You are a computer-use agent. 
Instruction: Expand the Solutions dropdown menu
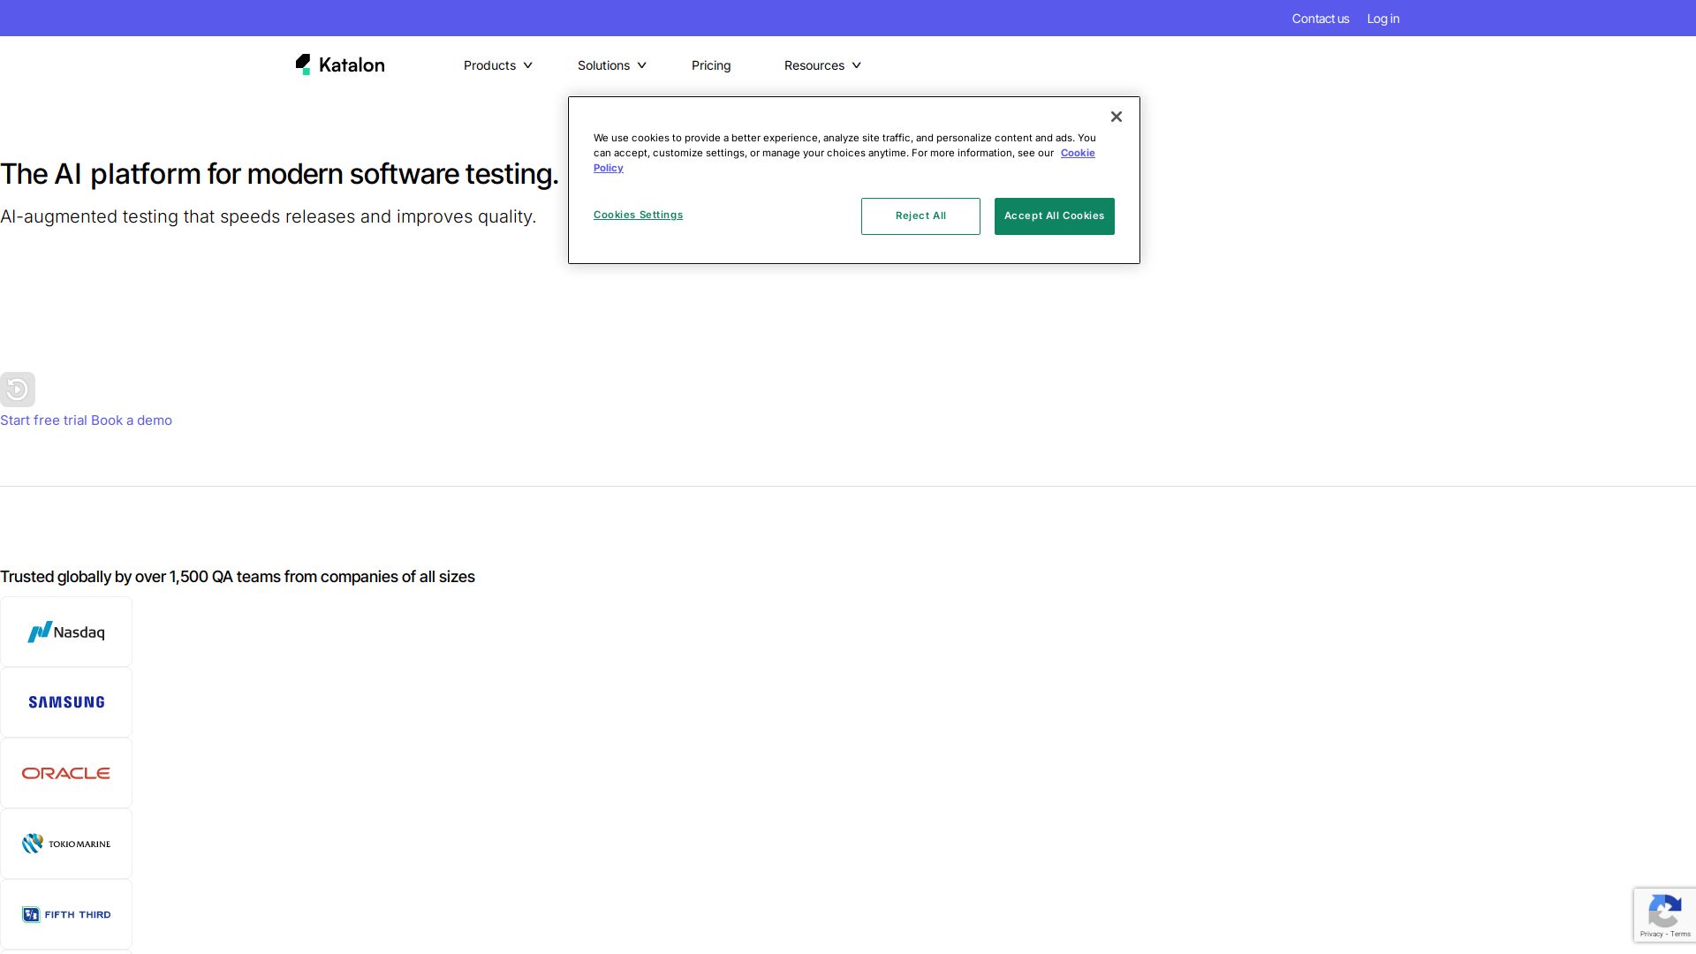[x=611, y=65]
